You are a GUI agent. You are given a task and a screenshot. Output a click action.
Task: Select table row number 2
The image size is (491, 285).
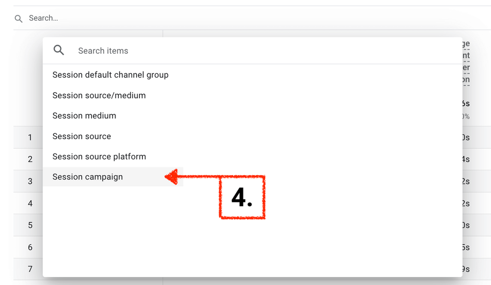(30, 159)
